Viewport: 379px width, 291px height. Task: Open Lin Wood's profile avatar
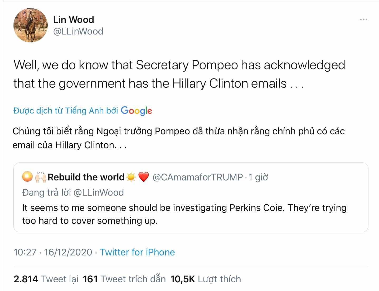click(30, 26)
